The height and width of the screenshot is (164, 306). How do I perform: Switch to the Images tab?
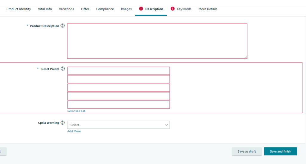126,9
